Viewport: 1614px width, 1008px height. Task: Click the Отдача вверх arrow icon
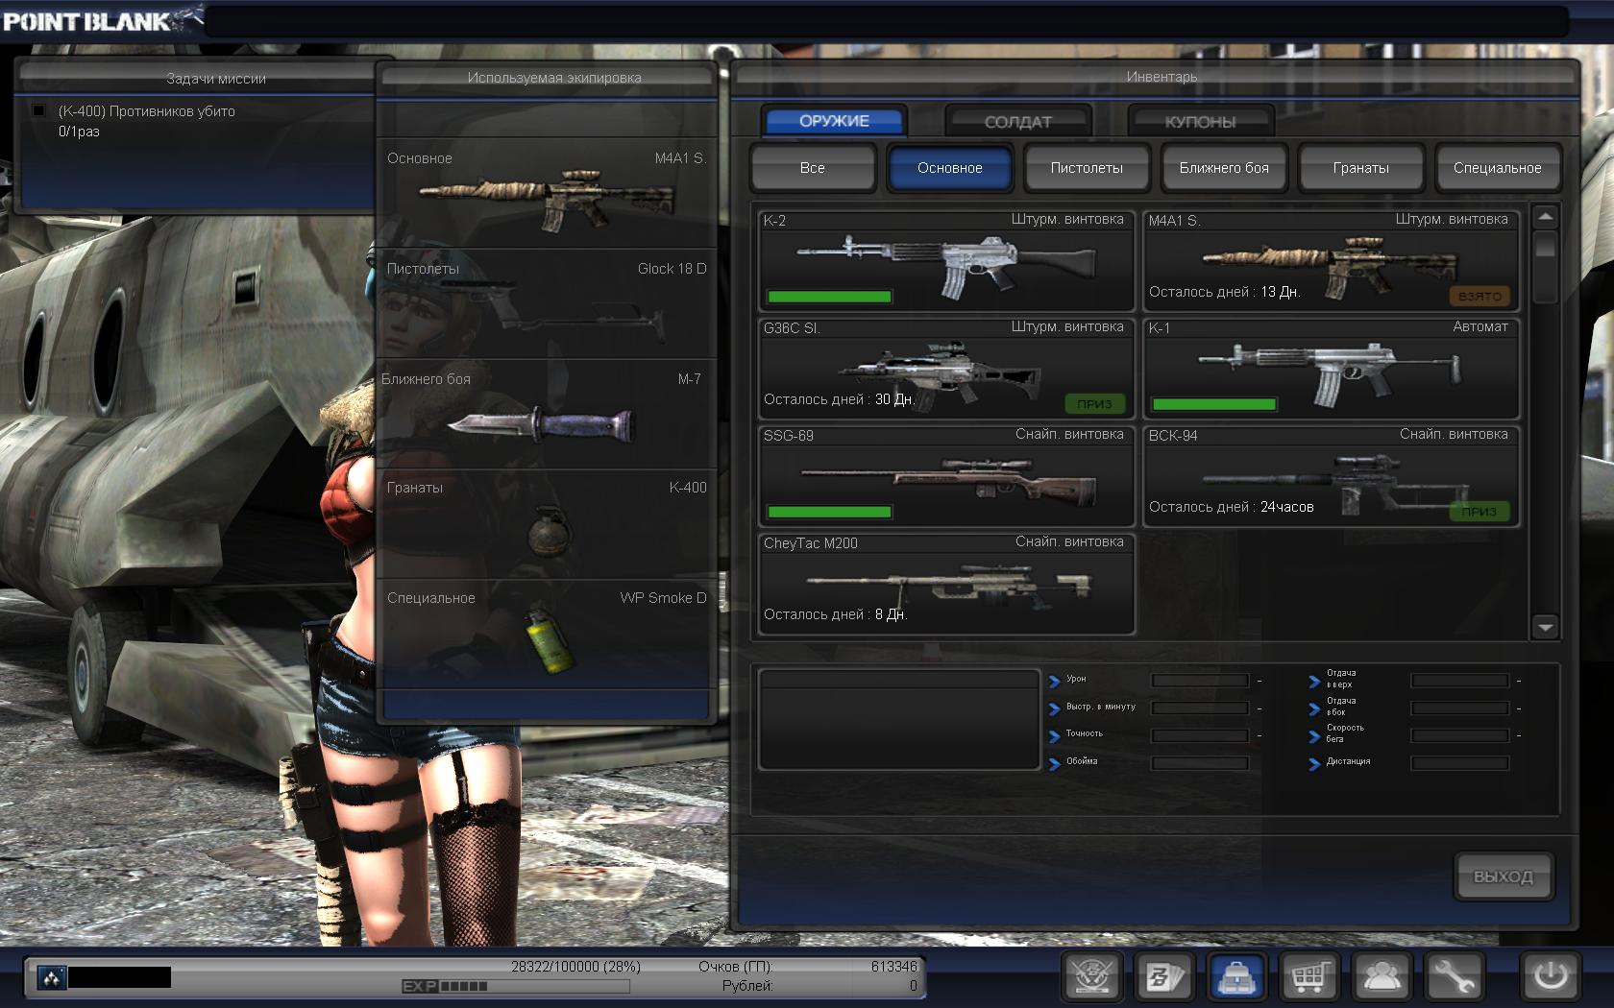pos(1314,681)
